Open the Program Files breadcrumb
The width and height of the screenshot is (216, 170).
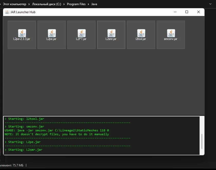(x=76, y=4)
